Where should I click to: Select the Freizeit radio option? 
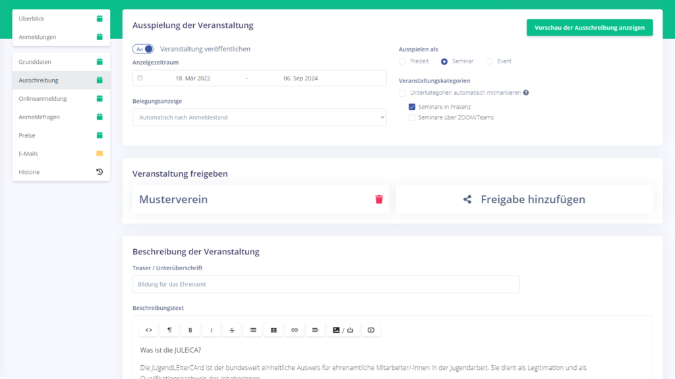(x=403, y=61)
